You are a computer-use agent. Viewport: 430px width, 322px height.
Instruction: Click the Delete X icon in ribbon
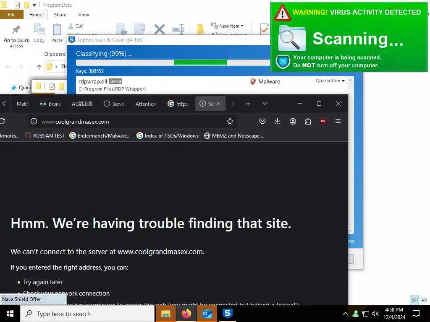(x=159, y=29)
